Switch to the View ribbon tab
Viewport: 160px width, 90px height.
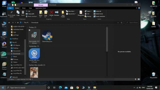[30, 8]
